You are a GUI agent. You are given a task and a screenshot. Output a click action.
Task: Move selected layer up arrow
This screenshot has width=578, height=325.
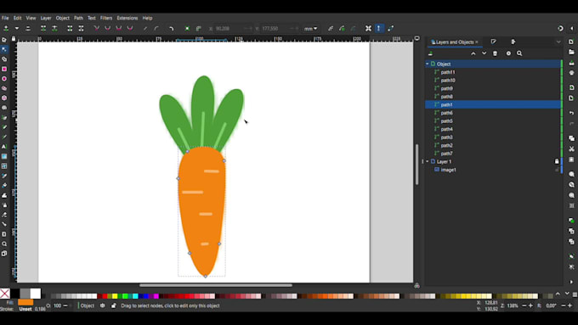(473, 53)
